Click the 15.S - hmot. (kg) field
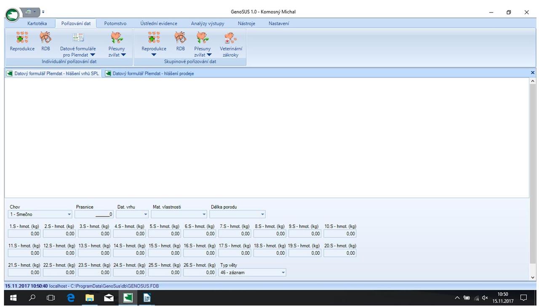 [x=165, y=253]
